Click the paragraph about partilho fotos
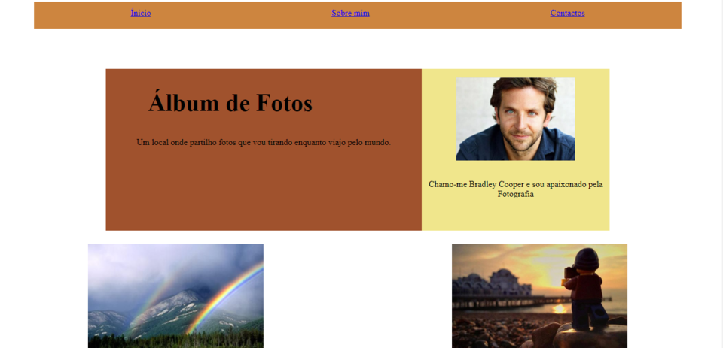The width and height of the screenshot is (723, 348). (x=264, y=142)
